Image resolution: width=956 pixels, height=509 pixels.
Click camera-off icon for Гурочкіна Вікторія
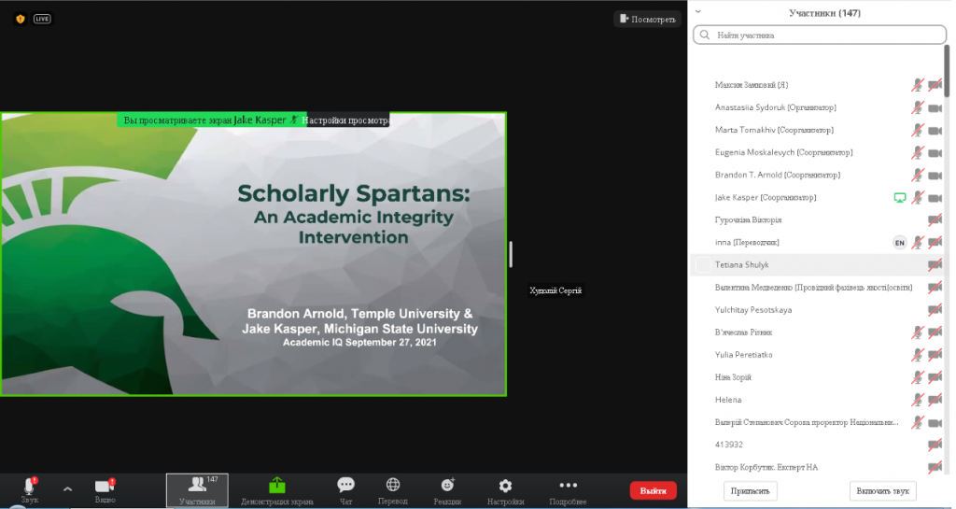(x=935, y=220)
